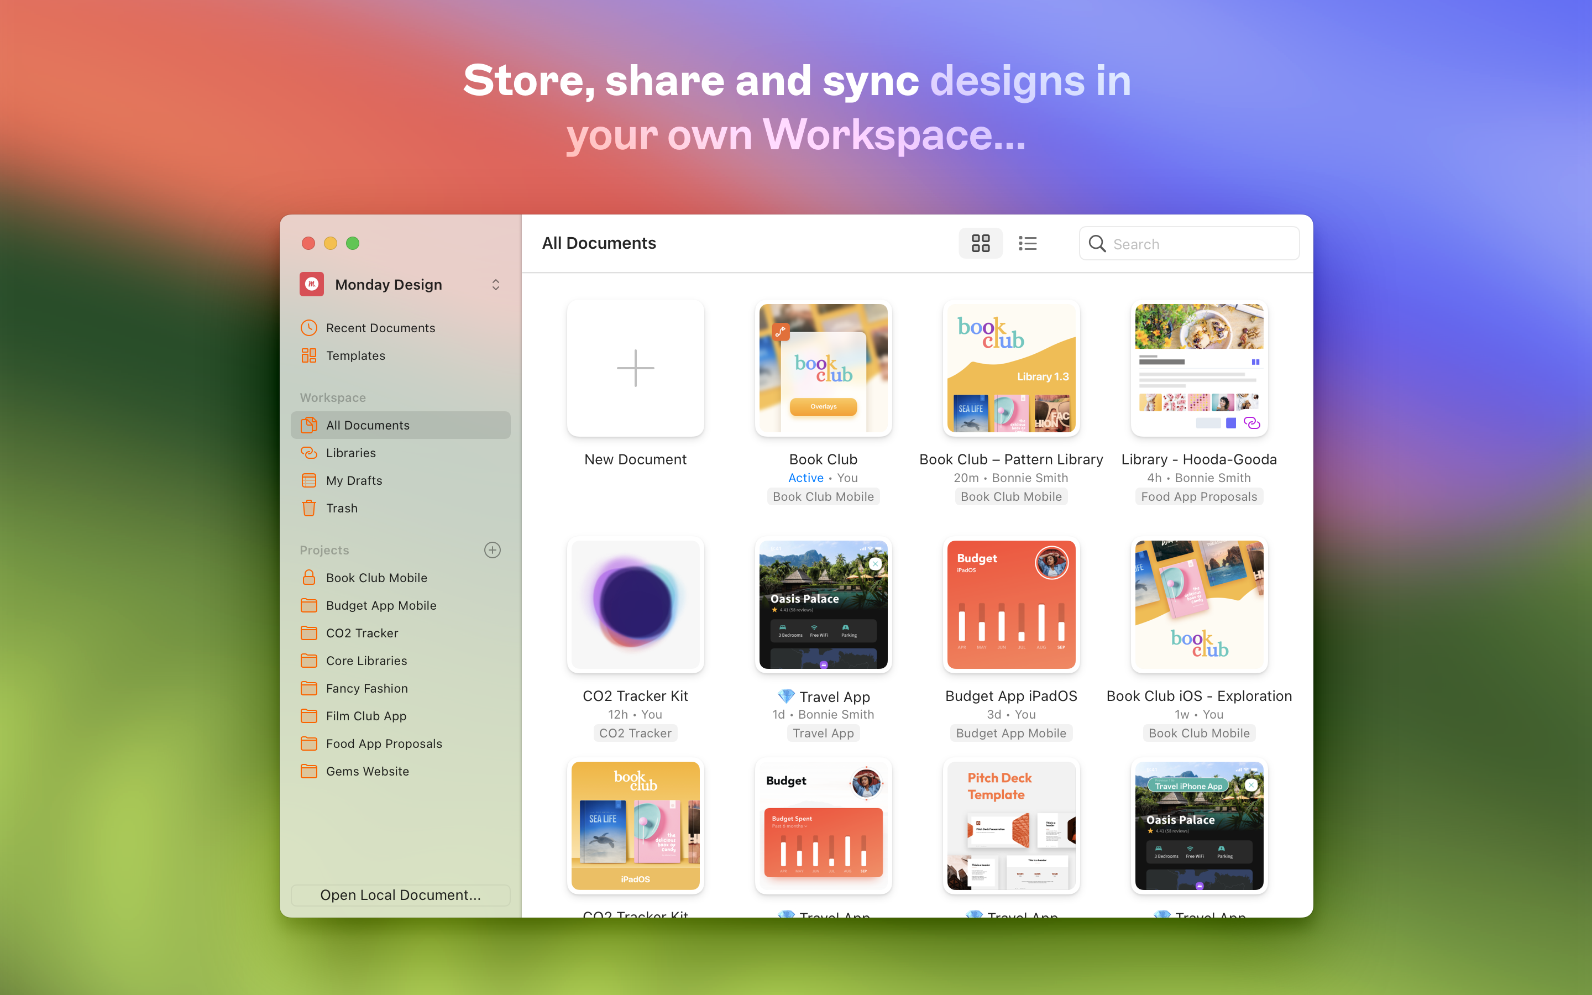Select All Documents sidebar item
The width and height of the screenshot is (1592, 995).
(x=368, y=425)
